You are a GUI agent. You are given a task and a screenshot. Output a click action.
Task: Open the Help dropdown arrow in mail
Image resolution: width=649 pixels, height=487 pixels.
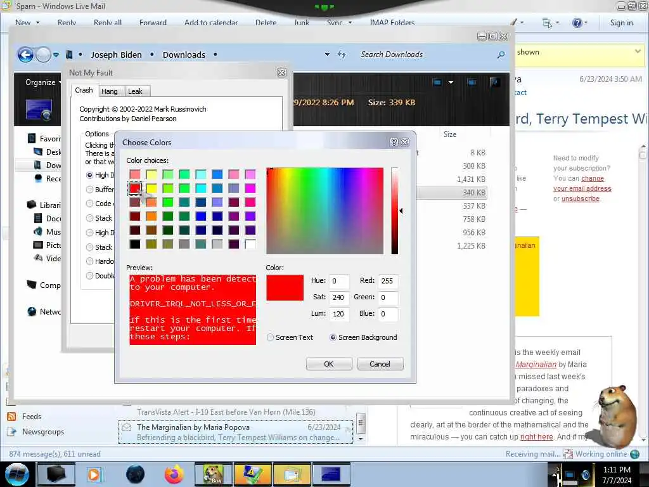586,23
